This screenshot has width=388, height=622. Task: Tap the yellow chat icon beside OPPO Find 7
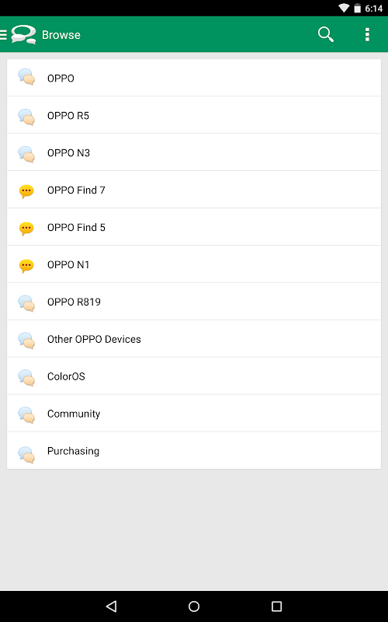[26, 191]
